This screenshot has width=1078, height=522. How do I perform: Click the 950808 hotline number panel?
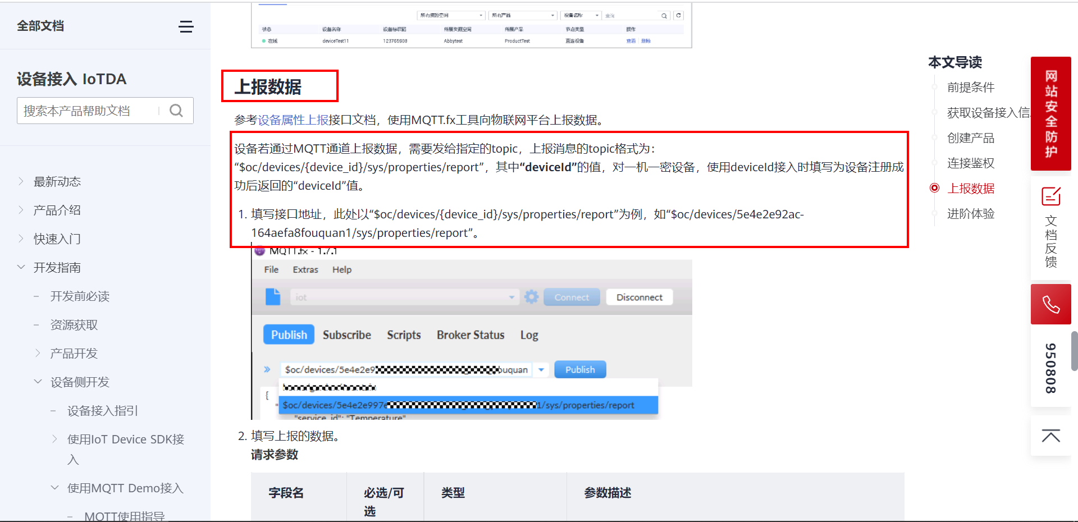pyautogui.click(x=1050, y=368)
